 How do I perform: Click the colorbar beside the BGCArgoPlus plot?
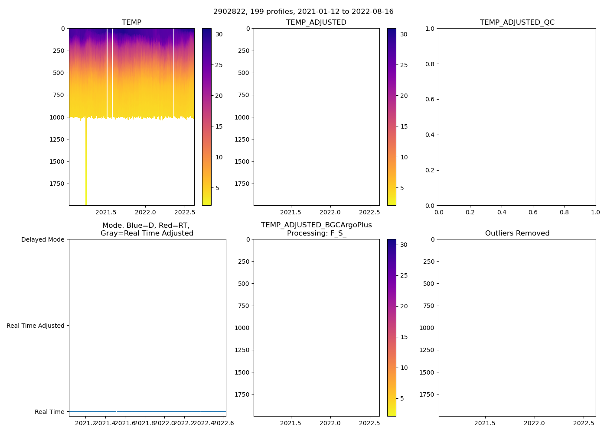(392, 328)
